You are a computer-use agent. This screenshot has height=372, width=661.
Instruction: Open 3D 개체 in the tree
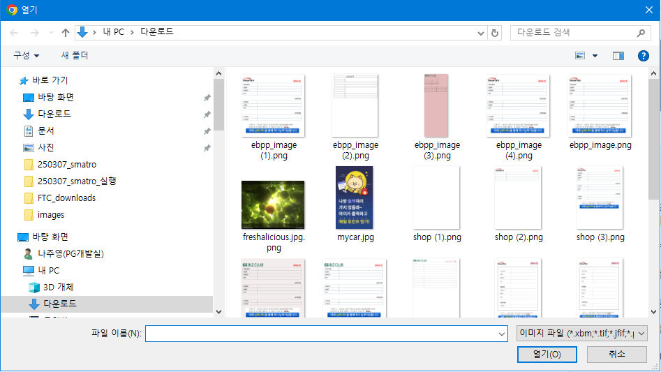pyautogui.click(x=58, y=288)
